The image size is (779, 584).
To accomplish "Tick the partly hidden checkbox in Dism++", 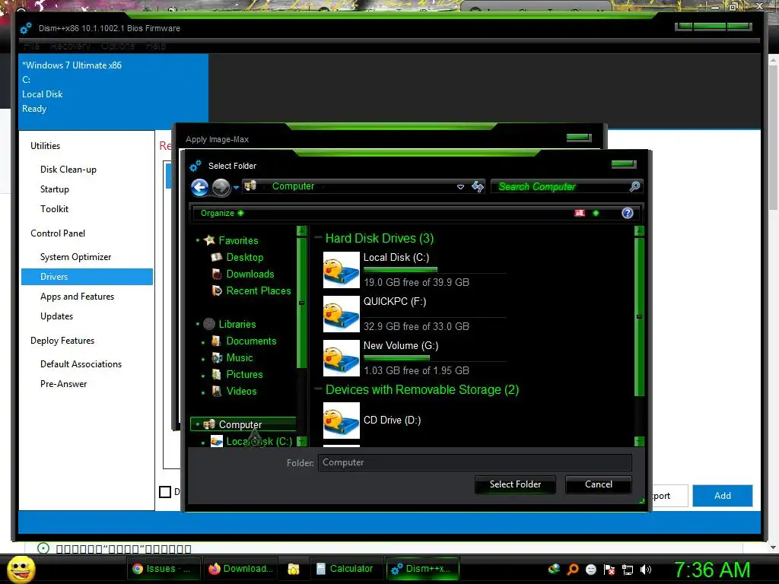I will click(165, 492).
